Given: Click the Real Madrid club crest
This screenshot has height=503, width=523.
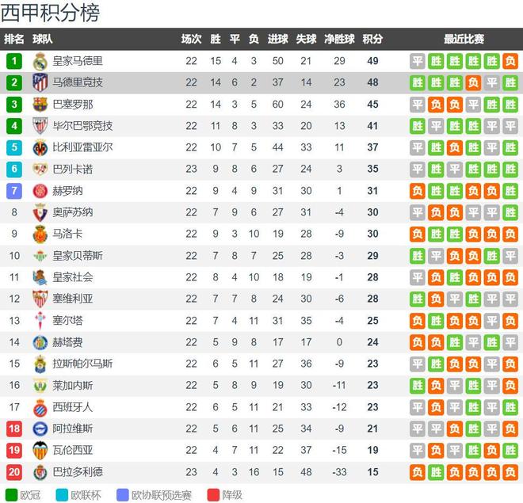Looking at the screenshot, I should (40, 61).
